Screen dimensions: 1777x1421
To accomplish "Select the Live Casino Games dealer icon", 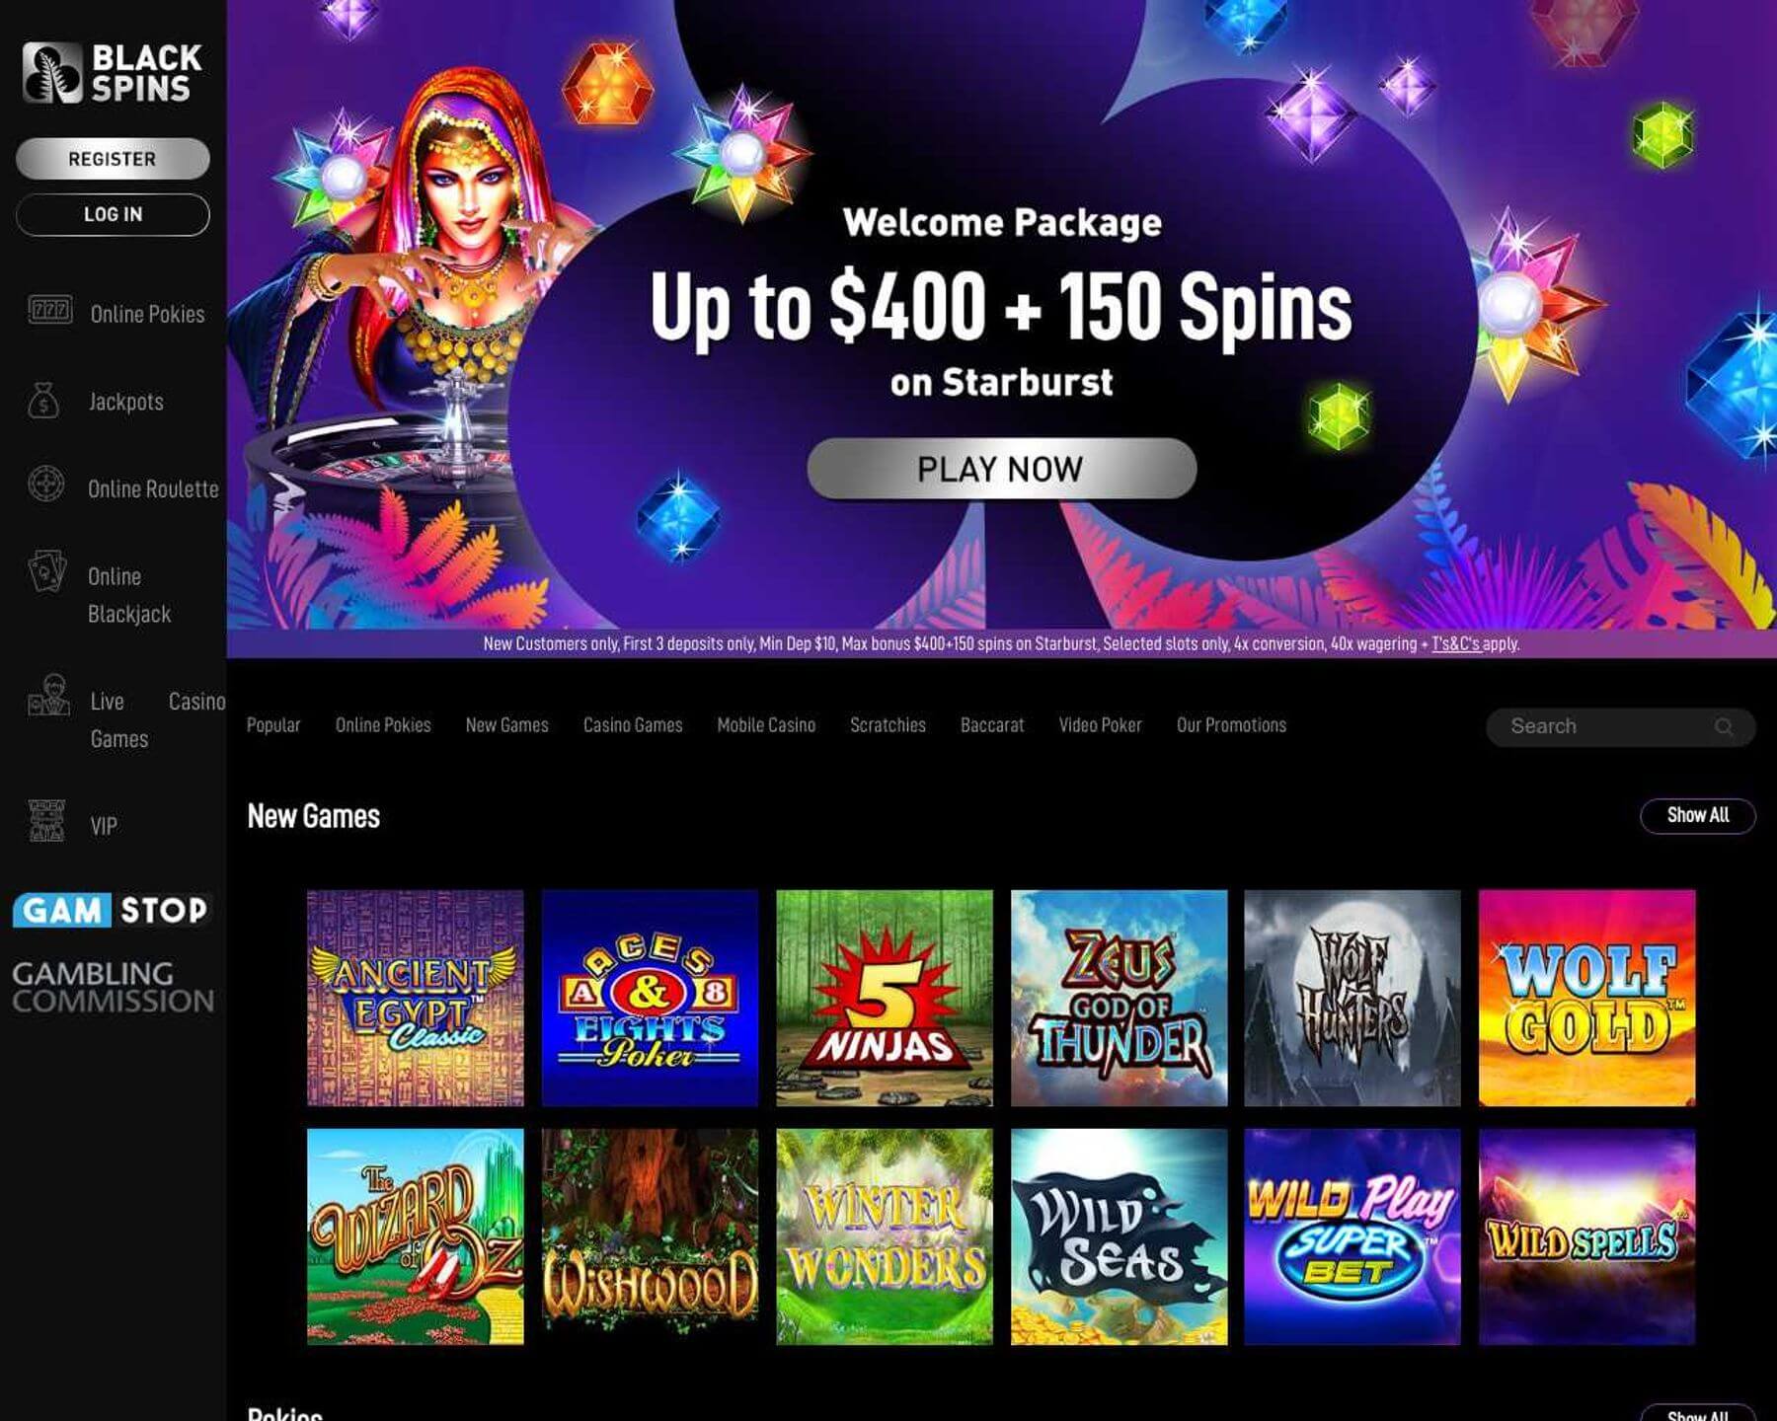I will [x=48, y=696].
